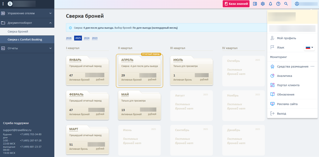Click the three-dot menu icon top left
319x157 pixels.
[3, 4]
